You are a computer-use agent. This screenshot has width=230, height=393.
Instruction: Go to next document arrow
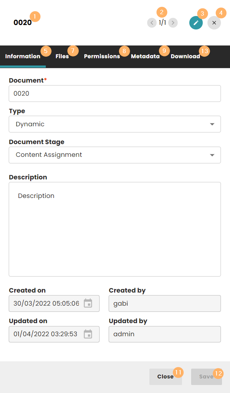pyautogui.click(x=173, y=23)
